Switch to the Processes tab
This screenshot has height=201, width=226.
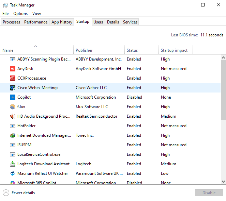[11, 22]
